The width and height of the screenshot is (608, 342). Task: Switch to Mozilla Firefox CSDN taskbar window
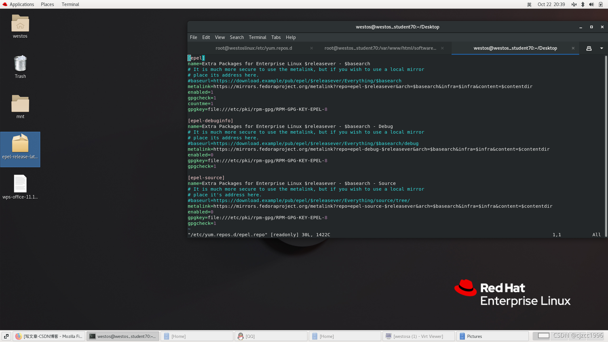(49, 336)
